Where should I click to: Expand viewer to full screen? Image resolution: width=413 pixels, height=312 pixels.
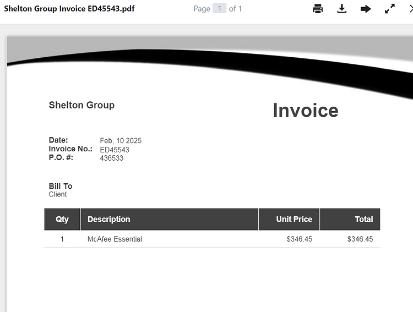[x=389, y=9]
